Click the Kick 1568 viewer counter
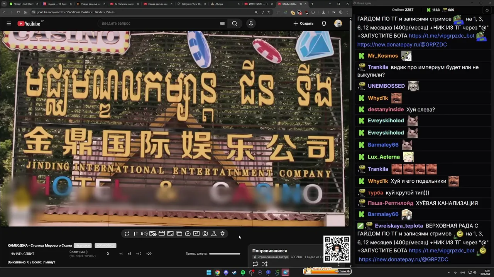This screenshot has height=277, width=494. [433, 10]
